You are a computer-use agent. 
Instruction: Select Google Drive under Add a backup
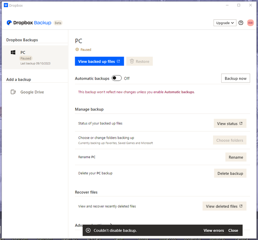[32, 92]
